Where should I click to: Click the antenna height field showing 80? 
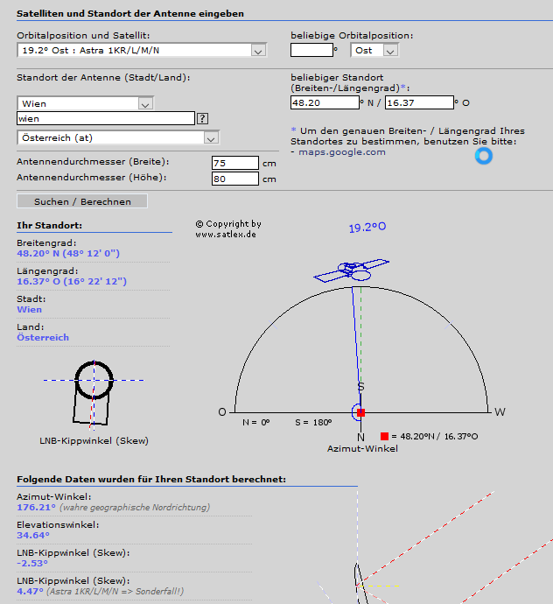[234, 179]
